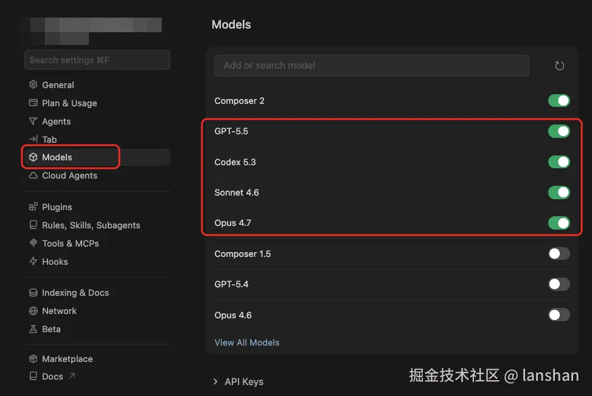Turn on the GPT-5.4 toggle

click(559, 284)
